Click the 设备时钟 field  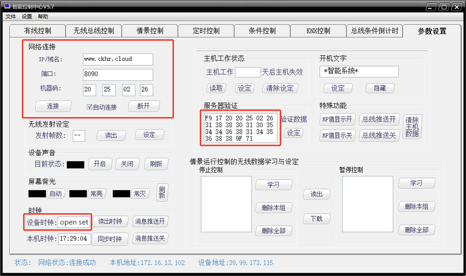coord(74,222)
